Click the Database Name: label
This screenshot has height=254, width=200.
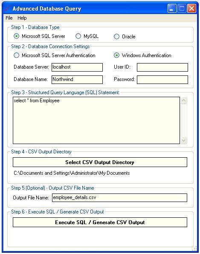[x=31, y=79]
